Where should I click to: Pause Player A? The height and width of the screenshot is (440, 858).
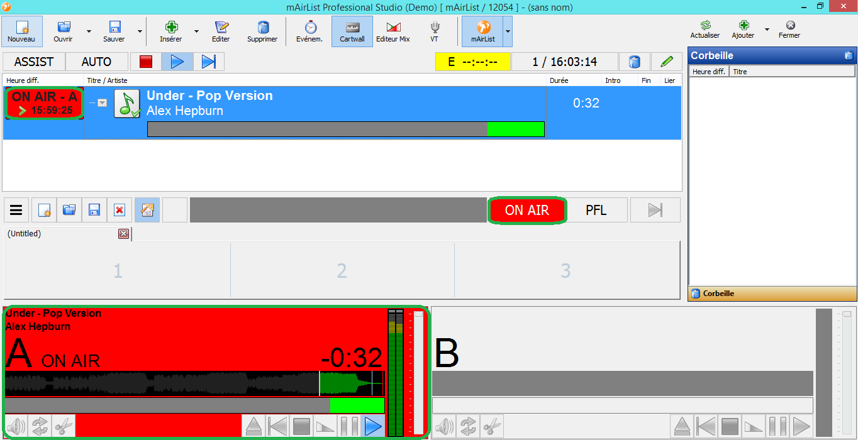349,426
